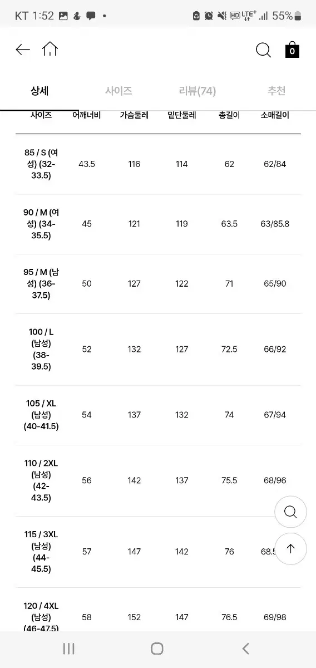The height and width of the screenshot is (668, 316).
Task: Tap the Android home navigation button
Action: [x=157, y=649]
